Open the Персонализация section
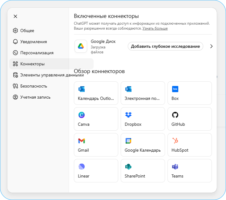This screenshot has width=226, height=200. tap(37, 53)
